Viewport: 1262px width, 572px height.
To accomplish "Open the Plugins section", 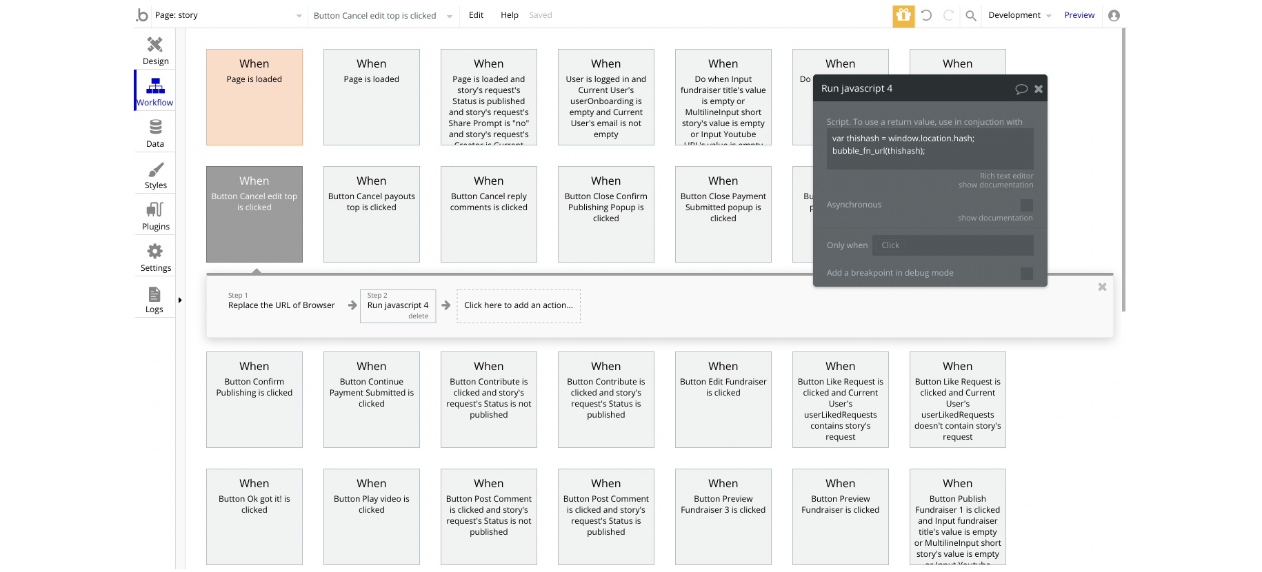I will (155, 216).
